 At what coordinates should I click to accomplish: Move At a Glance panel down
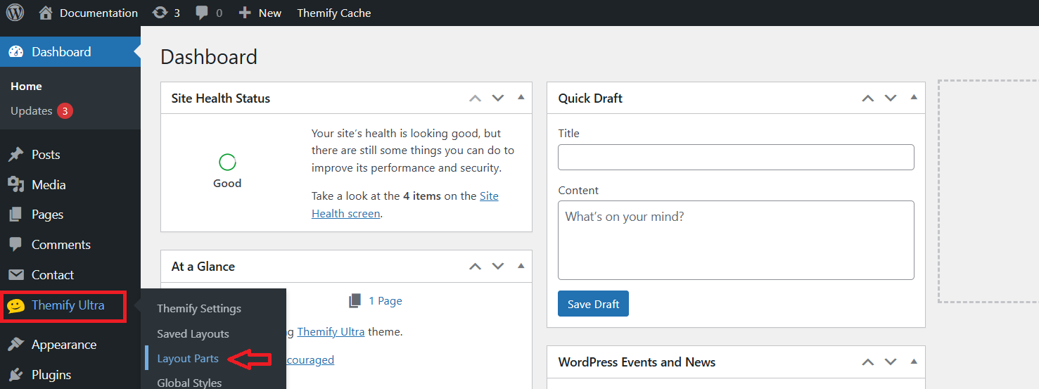[498, 267]
